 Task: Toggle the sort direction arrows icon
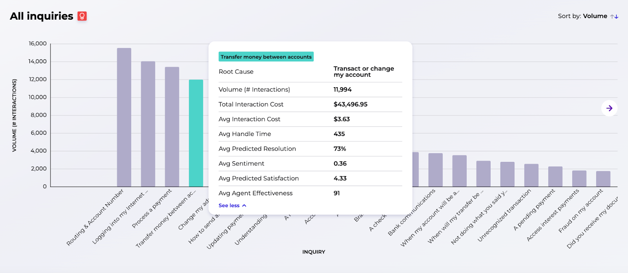614,16
